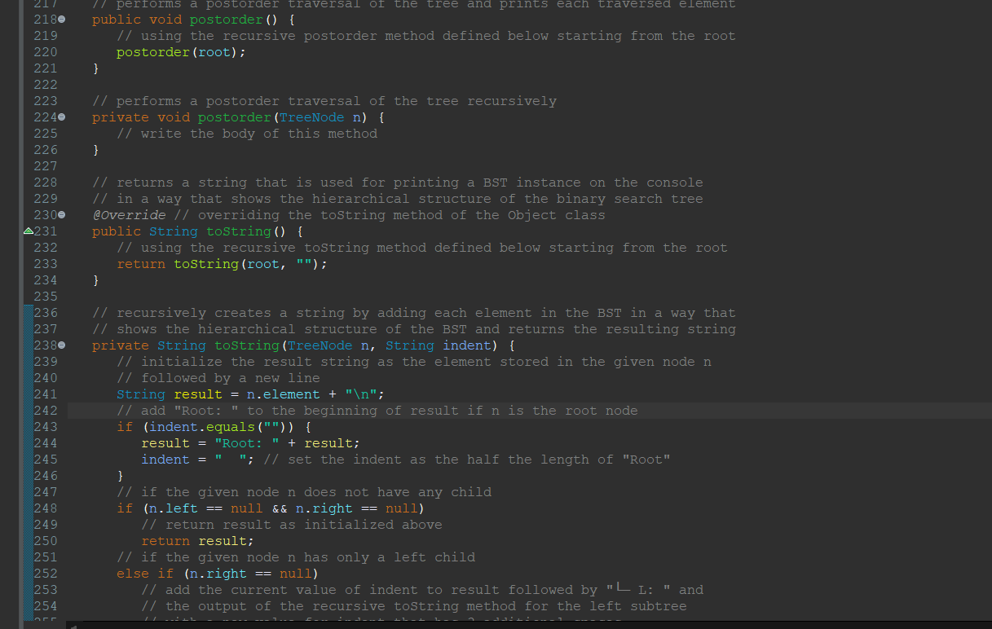Click the horizontal scrollbar at the bottom
Screen dimensions: 992x629
tap(489, 624)
